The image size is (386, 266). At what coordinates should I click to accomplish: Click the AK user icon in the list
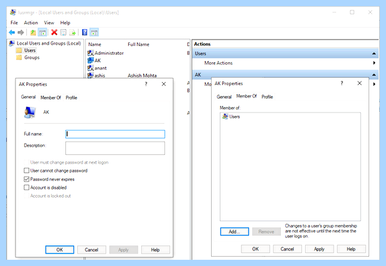click(x=91, y=60)
